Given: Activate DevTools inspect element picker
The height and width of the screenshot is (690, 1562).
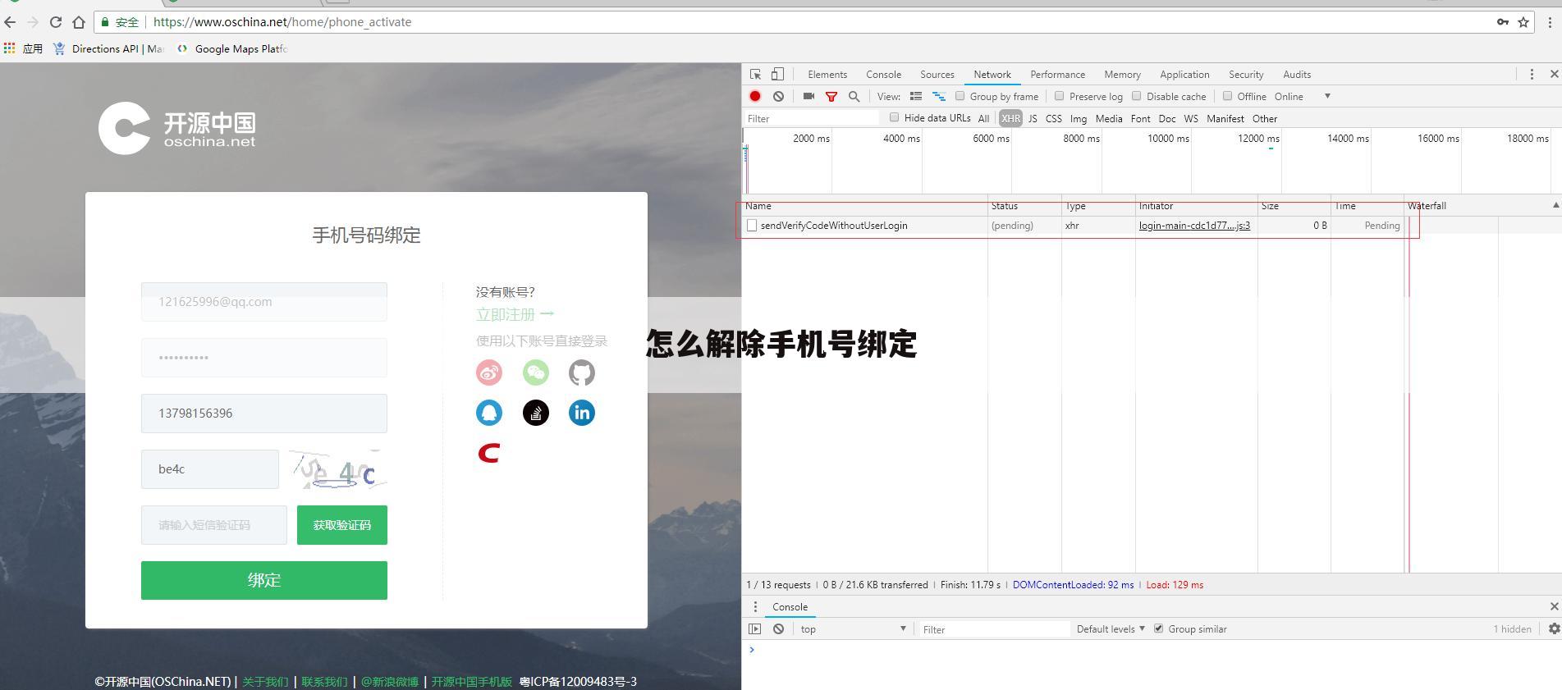Looking at the screenshot, I should (755, 74).
